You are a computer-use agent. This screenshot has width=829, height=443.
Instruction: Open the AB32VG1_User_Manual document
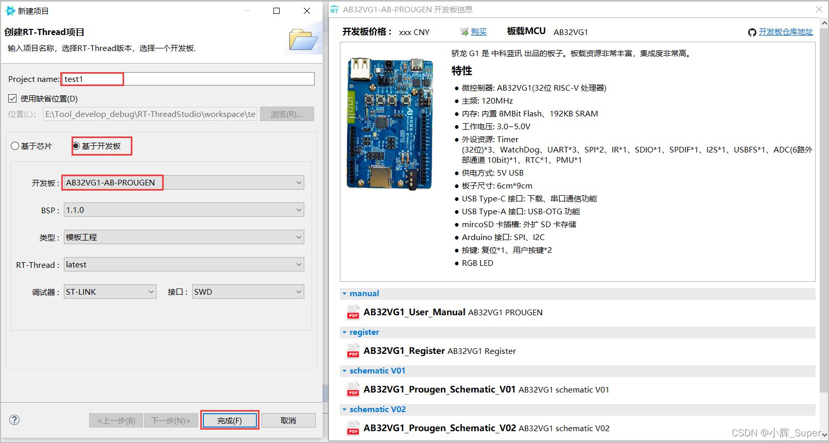pyautogui.click(x=414, y=312)
